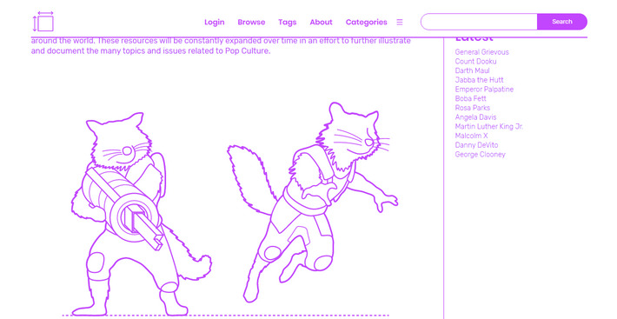Open the Darth Maul link
617x319 pixels.
(472, 70)
